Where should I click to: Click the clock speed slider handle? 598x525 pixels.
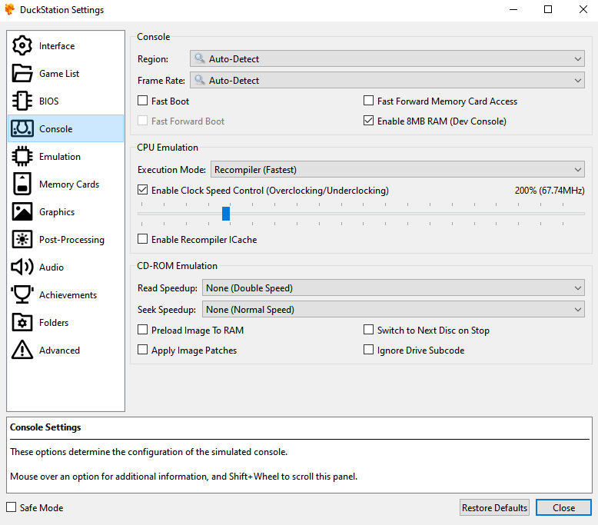coord(226,214)
